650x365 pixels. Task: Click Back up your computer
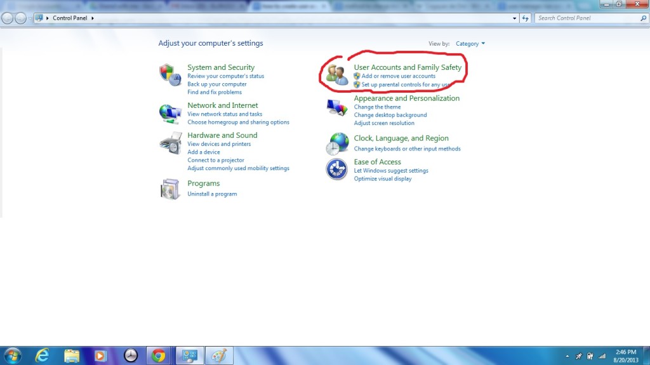(x=217, y=84)
